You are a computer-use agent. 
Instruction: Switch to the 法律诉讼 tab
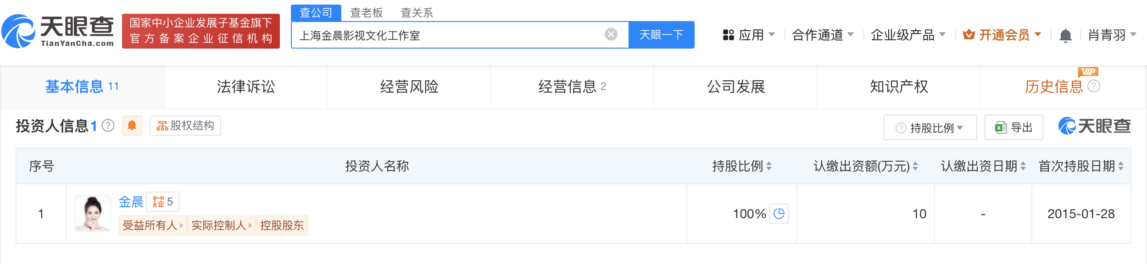coord(245,87)
